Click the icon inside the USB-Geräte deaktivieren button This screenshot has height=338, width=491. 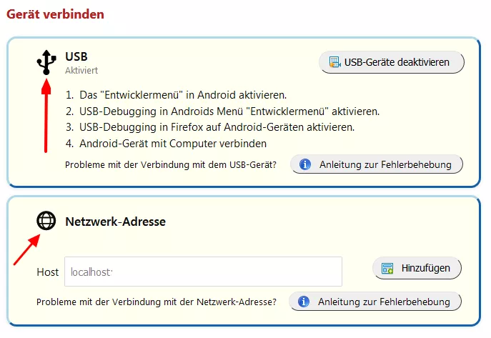334,62
